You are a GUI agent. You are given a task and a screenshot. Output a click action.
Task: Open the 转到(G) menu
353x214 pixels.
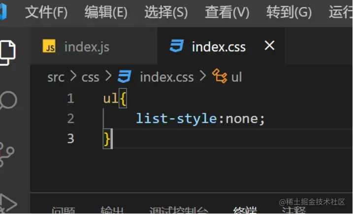[289, 12]
